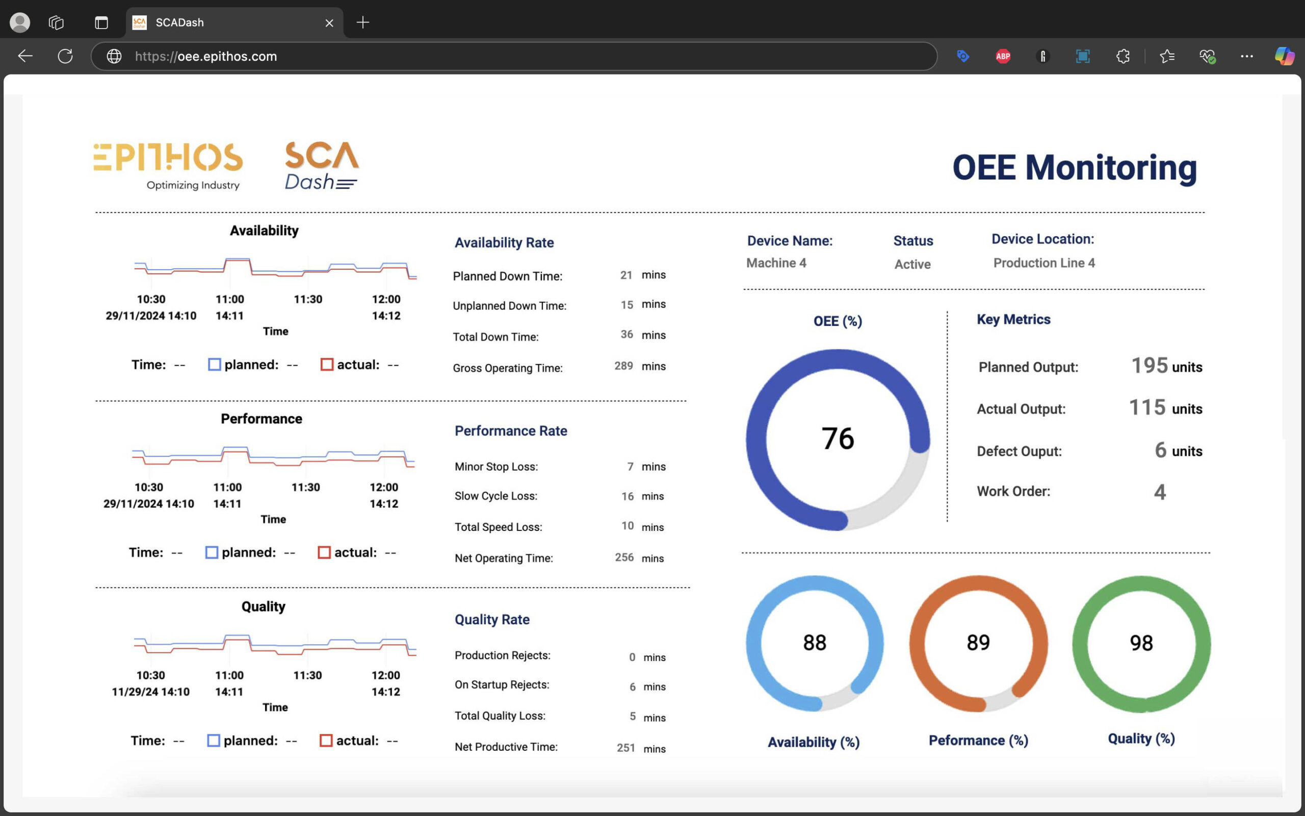1305x816 pixels.
Task: Open the vertical tabs panel icon
Action: (101, 22)
